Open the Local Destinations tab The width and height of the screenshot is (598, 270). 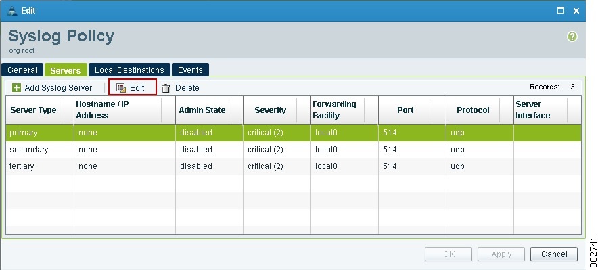(129, 70)
